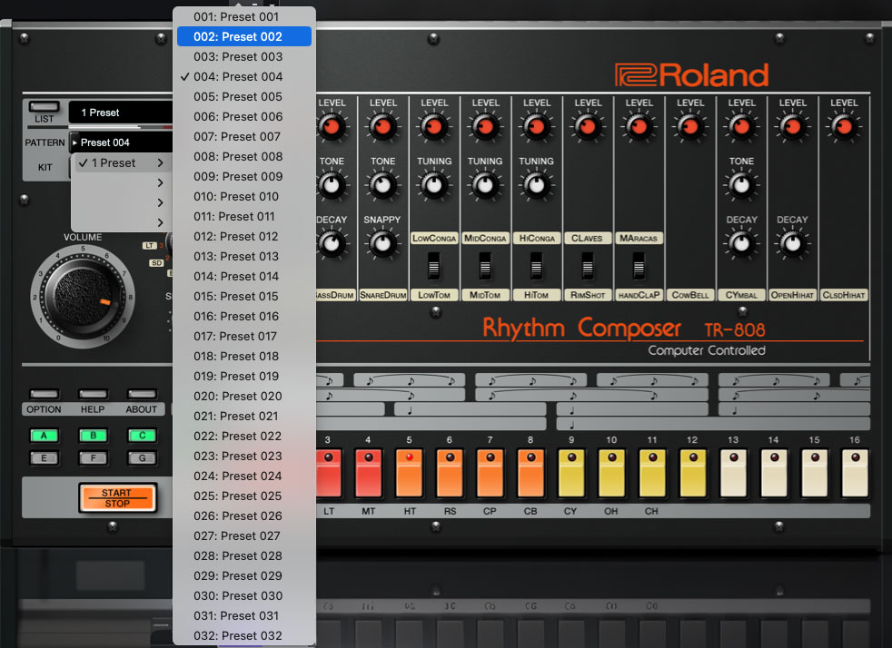The width and height of the screenshot is (892, 648).
Task: Choose Preset 003 in the menu
Action: pos(244,56)
